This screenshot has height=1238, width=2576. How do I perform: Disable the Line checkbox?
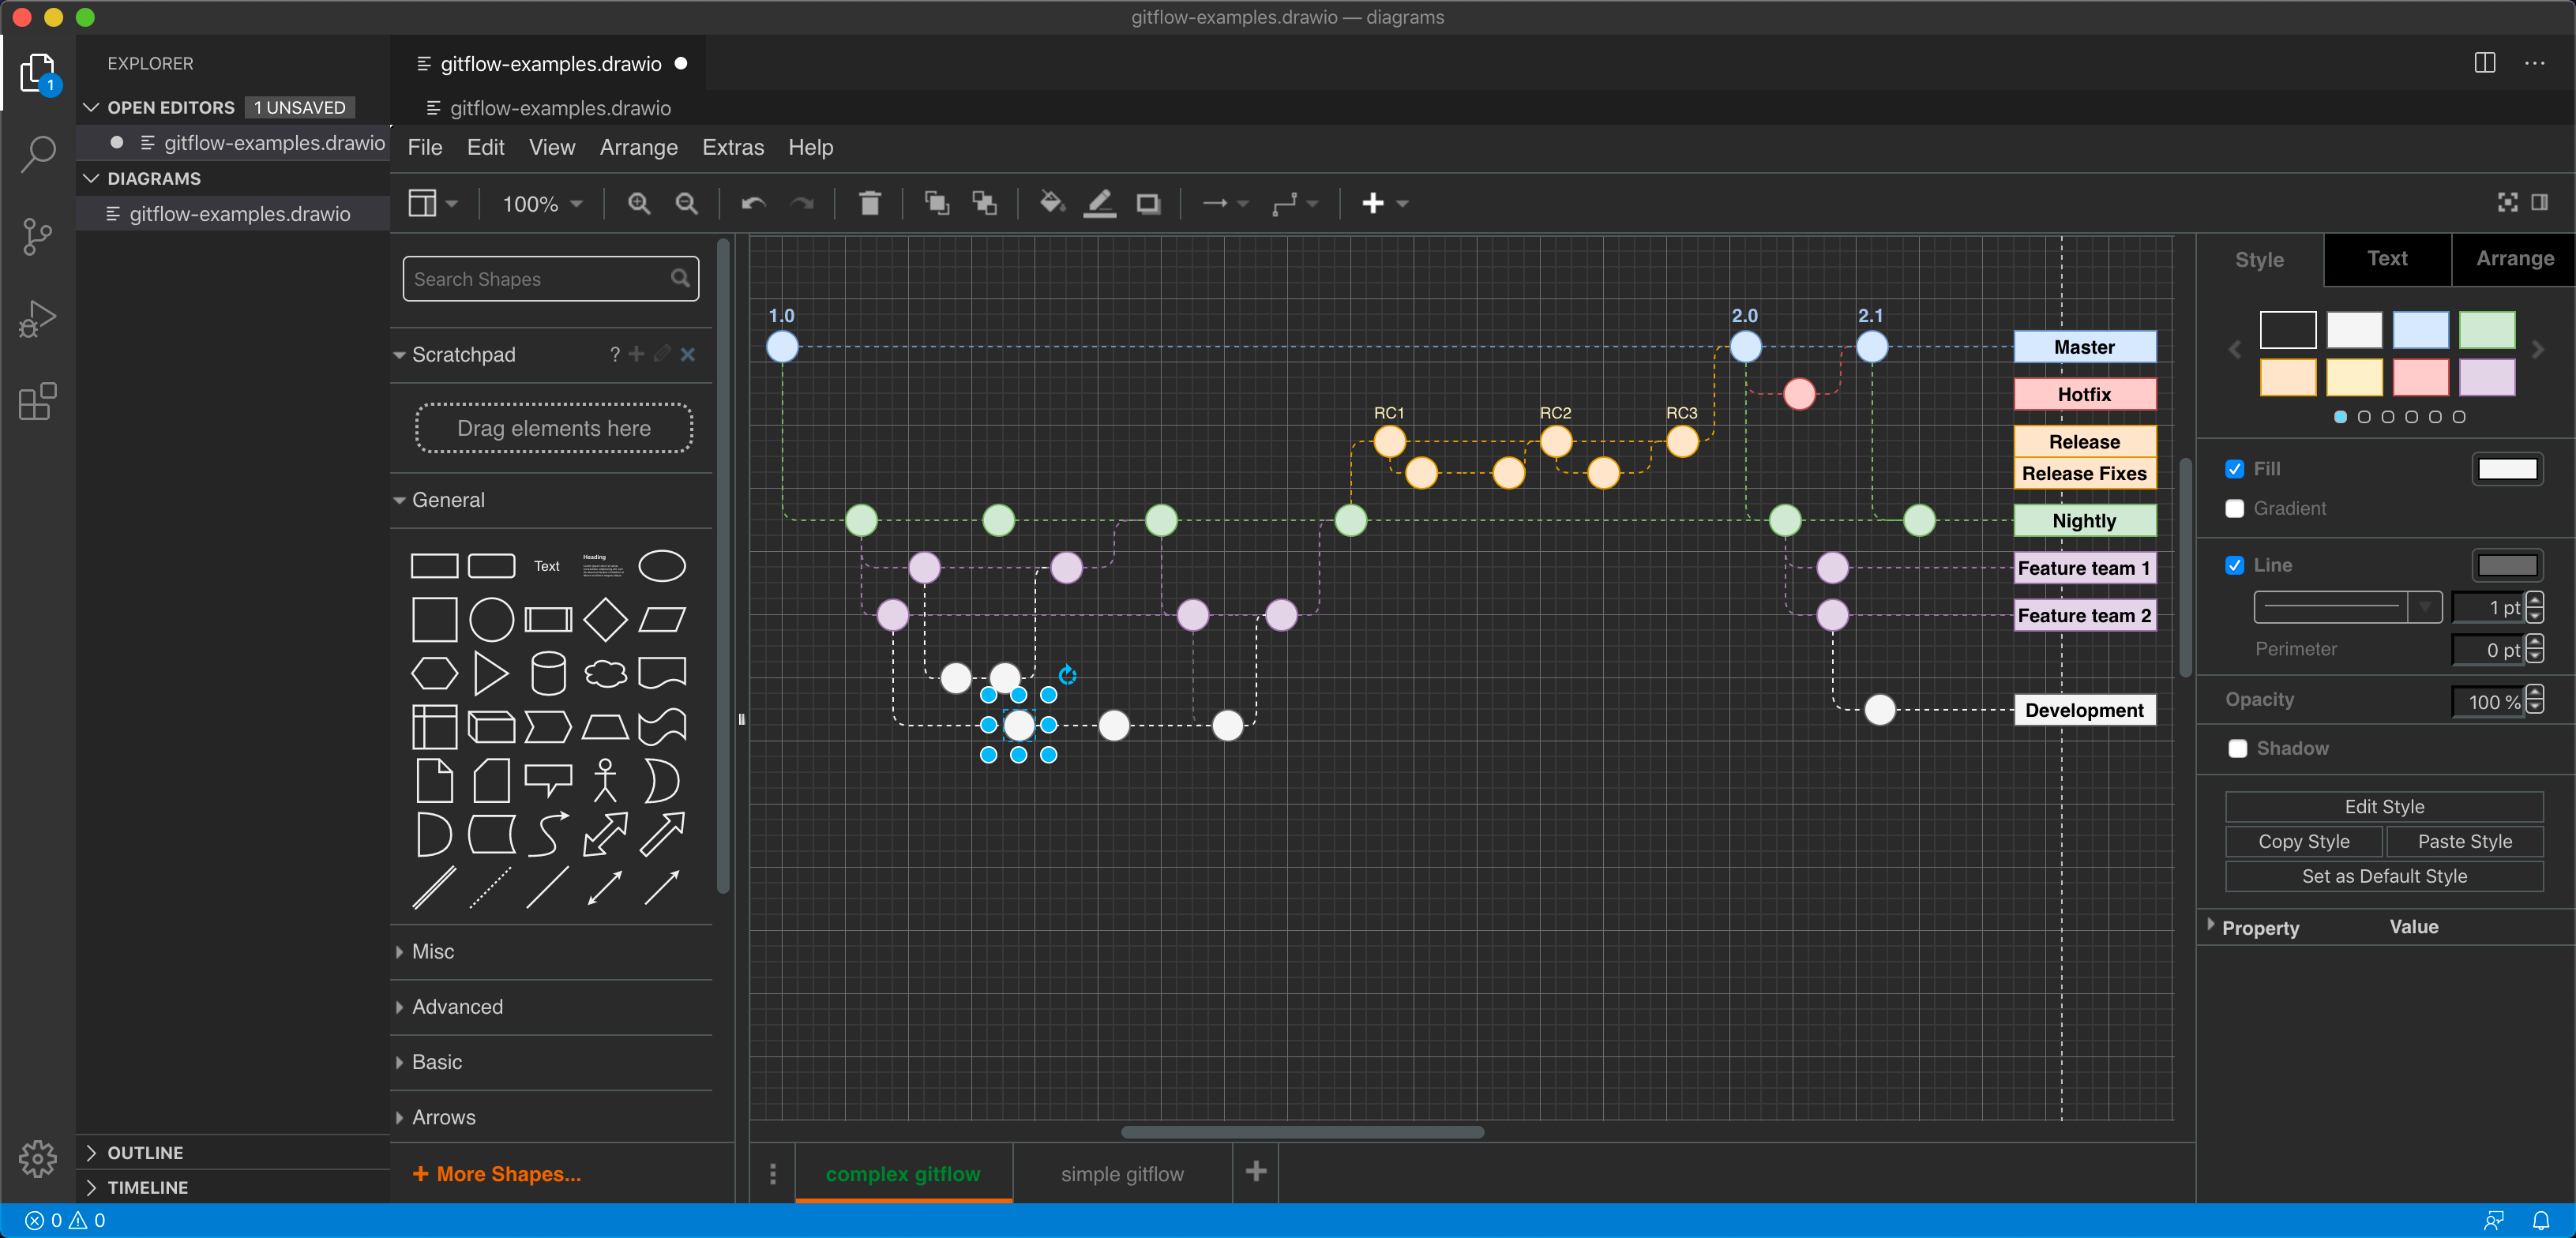click(2237, 565)
